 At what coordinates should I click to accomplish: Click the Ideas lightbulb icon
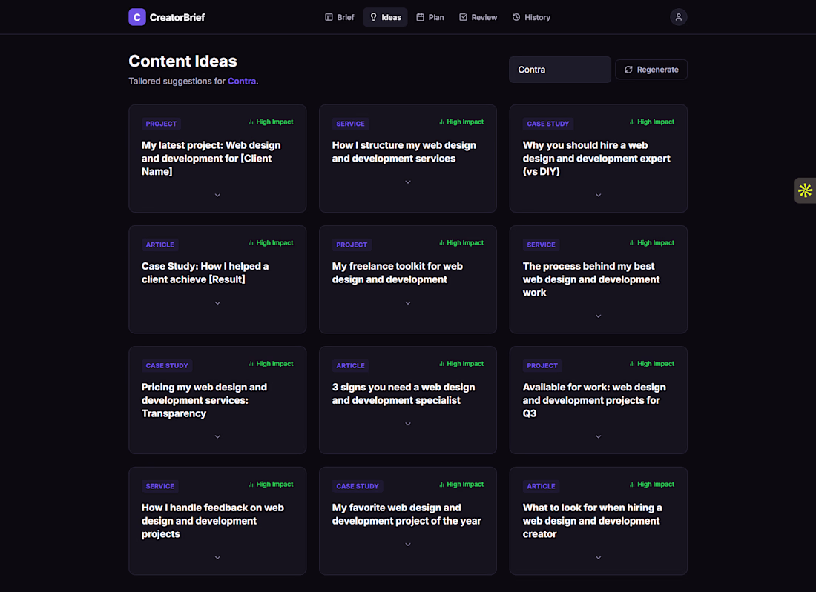point(374,17)
